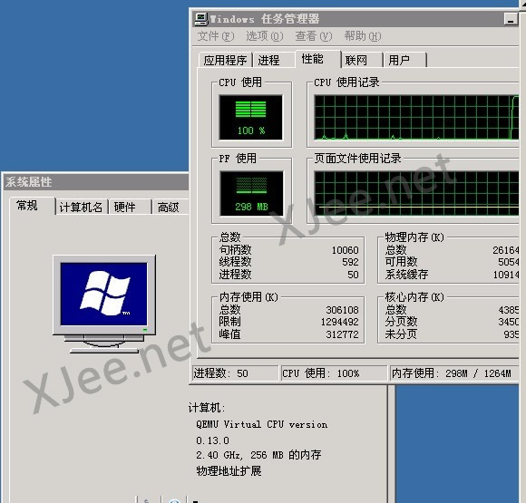
Task: Click the CPU 使用 100% gauge
Action: click(x=250, y=118)
